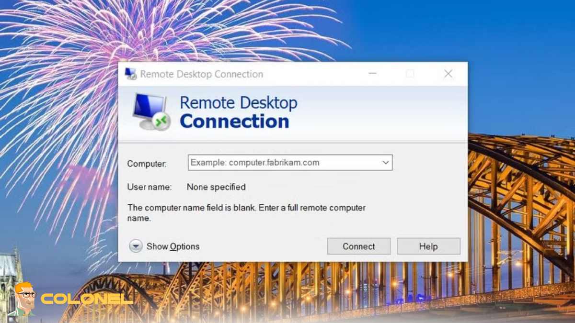This screenshot has width=575, height=323.
Task: Click the Connect button
Action: (x=358, y=246)
